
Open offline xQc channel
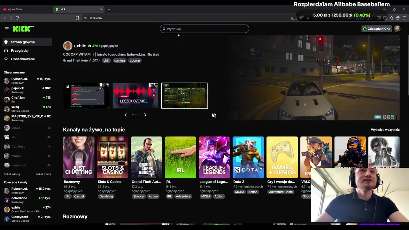[x=27, y=137]
